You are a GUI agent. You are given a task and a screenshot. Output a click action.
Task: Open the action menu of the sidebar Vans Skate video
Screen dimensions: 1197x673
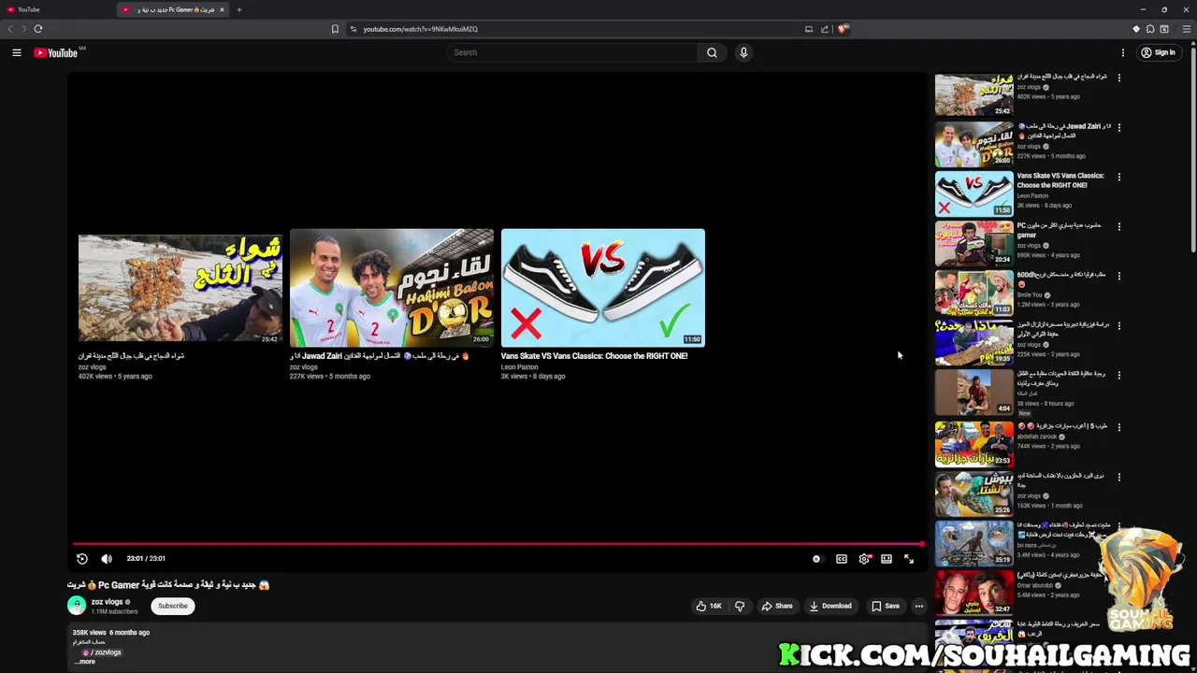pos(1119,177)
